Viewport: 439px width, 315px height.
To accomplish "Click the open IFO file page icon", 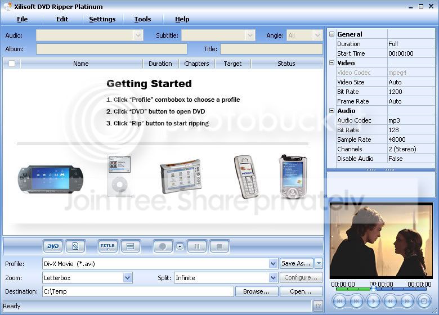I will pyautogui.click(x=75, y=246).
